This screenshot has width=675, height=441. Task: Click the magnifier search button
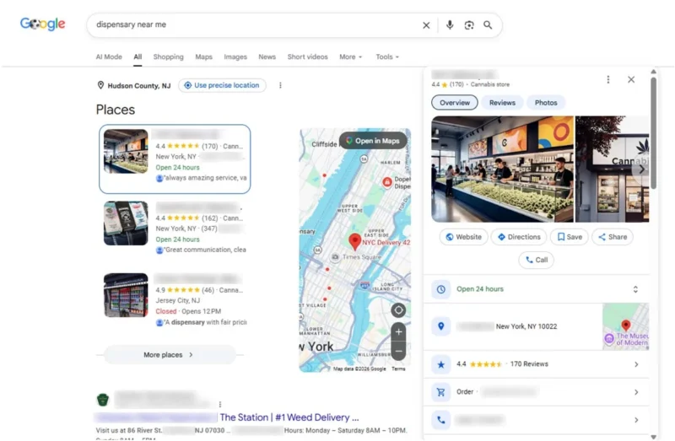[488, 25]
